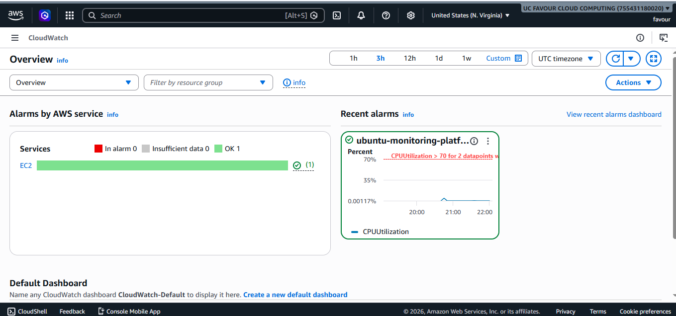Go to AWS console home via logo
Screen dimensions: 676x316
click(x=16, y=15)
